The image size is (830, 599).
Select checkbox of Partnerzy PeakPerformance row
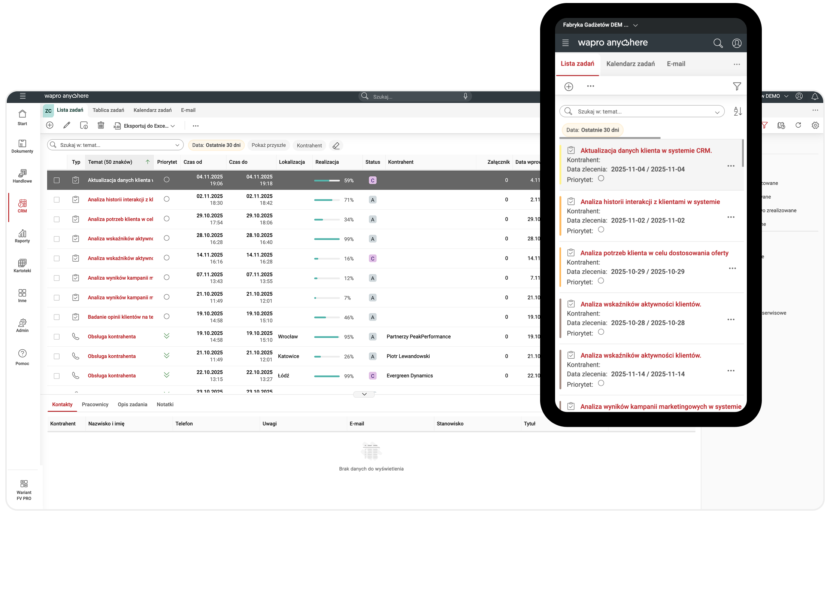(57, 337)
